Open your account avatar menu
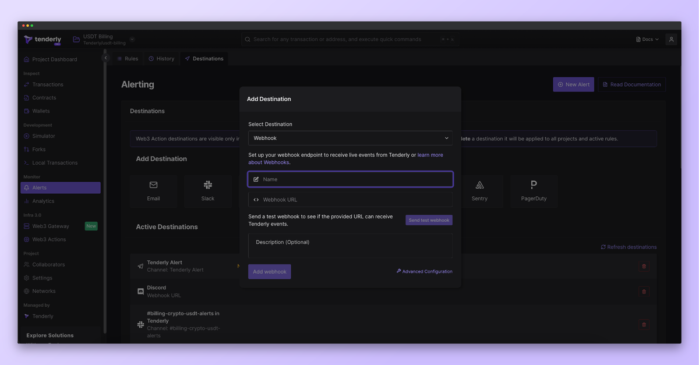The width and height of the screenshot is (699, 365). (x=671, y=39)
